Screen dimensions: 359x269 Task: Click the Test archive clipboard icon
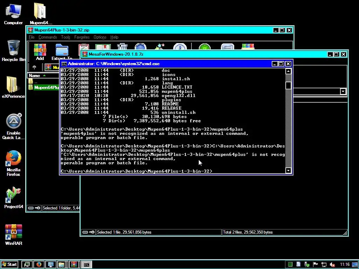(83, 47)
